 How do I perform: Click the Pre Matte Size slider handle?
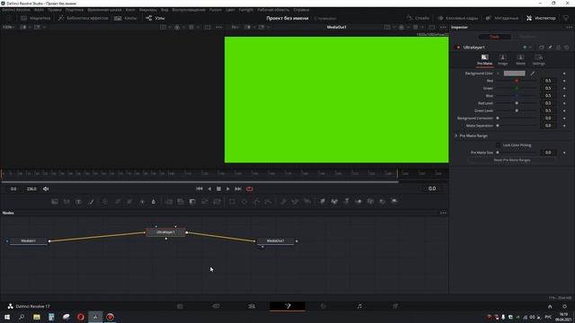pos(498,153)
